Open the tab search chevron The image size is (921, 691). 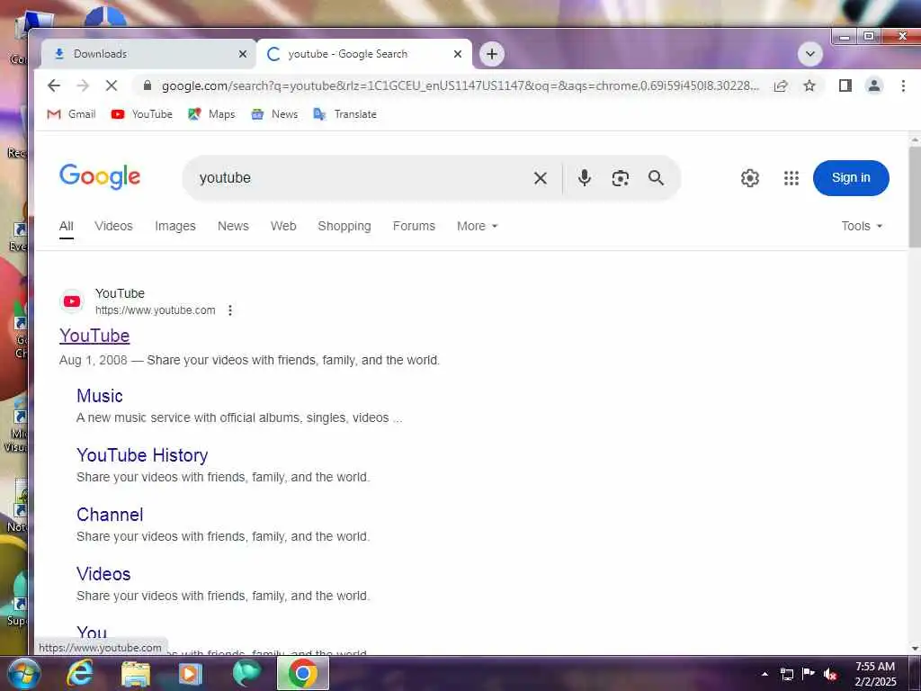(x=810, y=54)
